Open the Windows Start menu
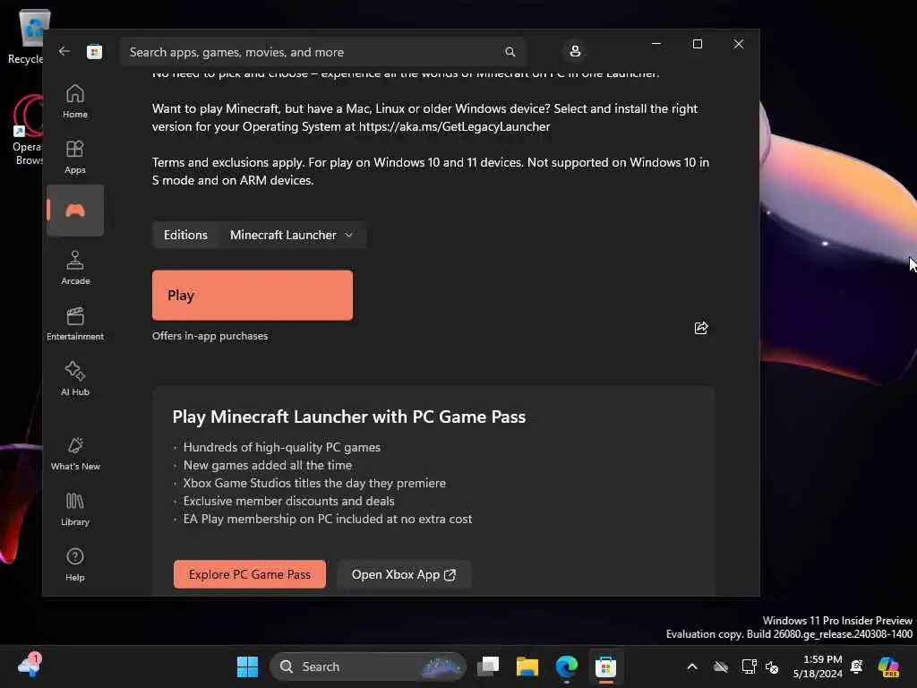917x688 pixels. pos(247,666)
